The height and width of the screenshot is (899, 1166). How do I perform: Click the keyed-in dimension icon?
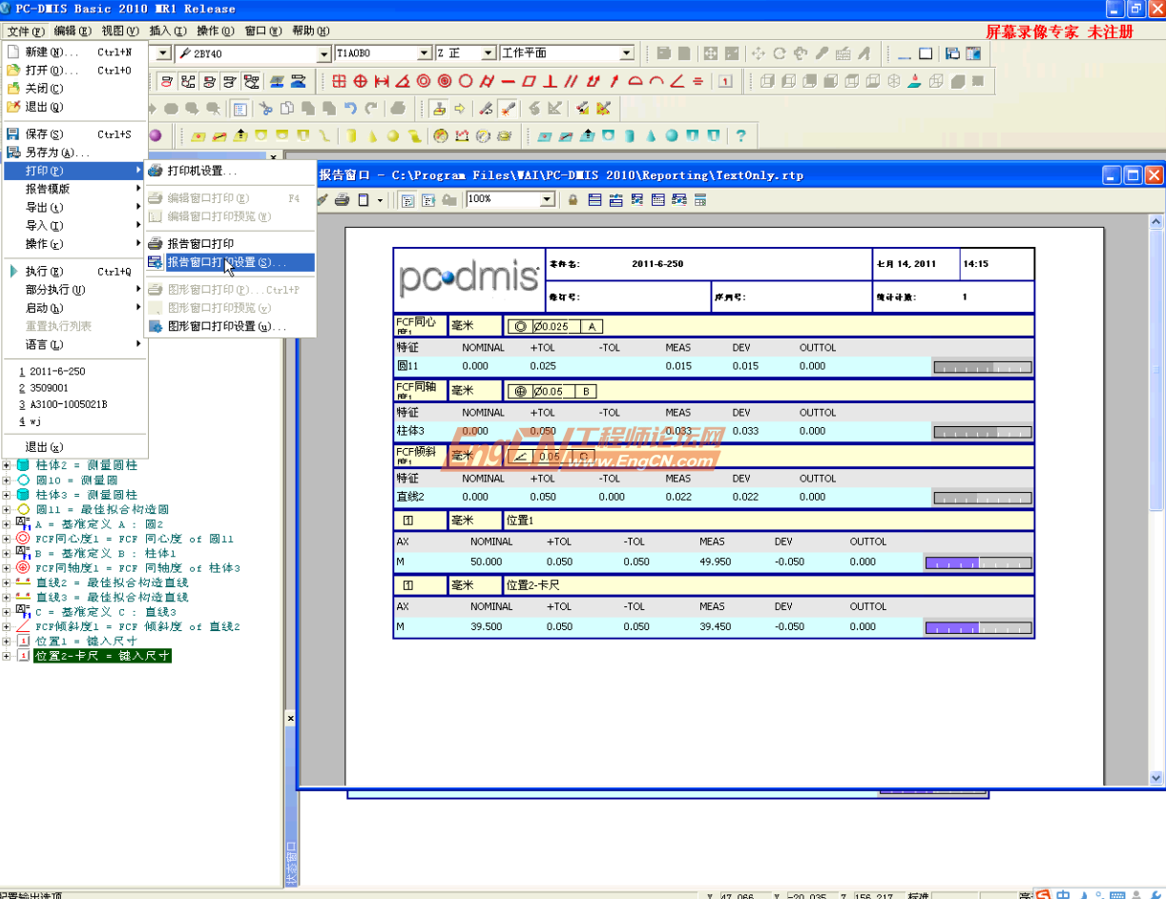pos(725,81)
